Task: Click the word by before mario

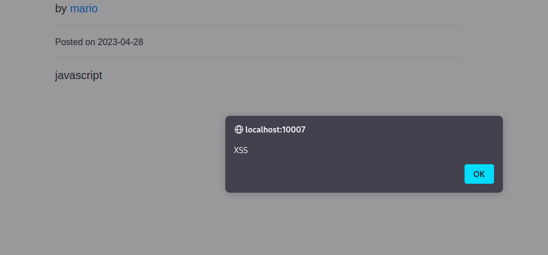Action: 61,8
